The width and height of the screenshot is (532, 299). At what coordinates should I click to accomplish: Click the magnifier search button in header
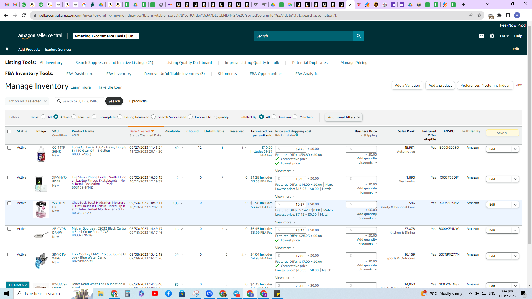pyautogui.click(x=359, y=36)
